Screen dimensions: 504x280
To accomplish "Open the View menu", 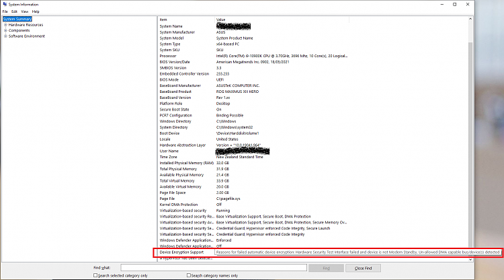I will pyautogui.click(x=25, y=11).
